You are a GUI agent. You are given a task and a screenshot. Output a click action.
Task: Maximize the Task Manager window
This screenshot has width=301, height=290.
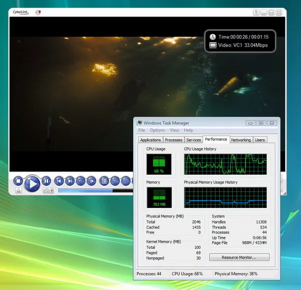[261, 123]
